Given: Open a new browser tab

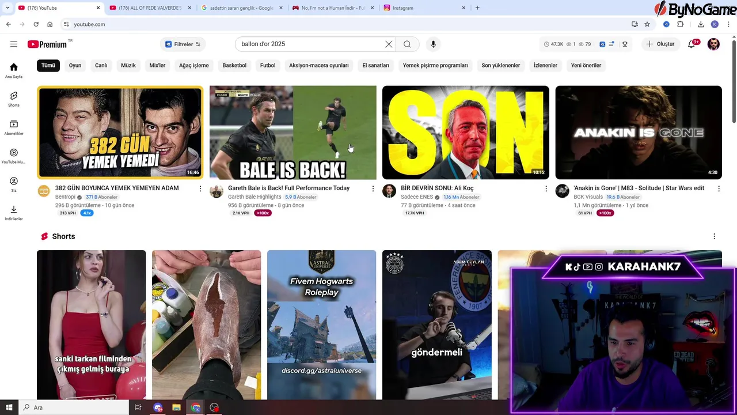Looking at the screenshot, I should [x=477, y=8].
